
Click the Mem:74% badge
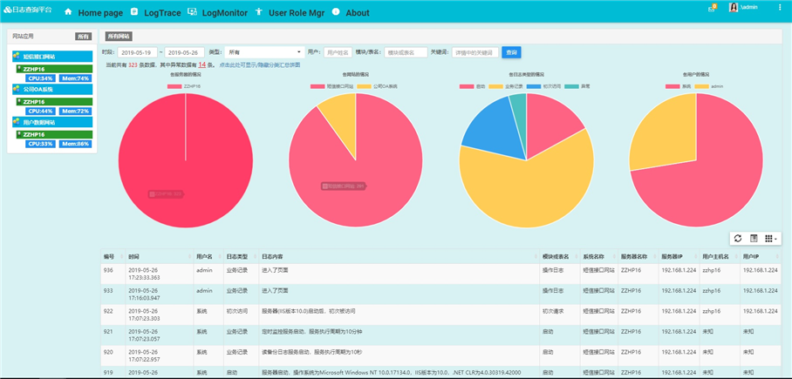pyautogui.click(x=75, y=78)
